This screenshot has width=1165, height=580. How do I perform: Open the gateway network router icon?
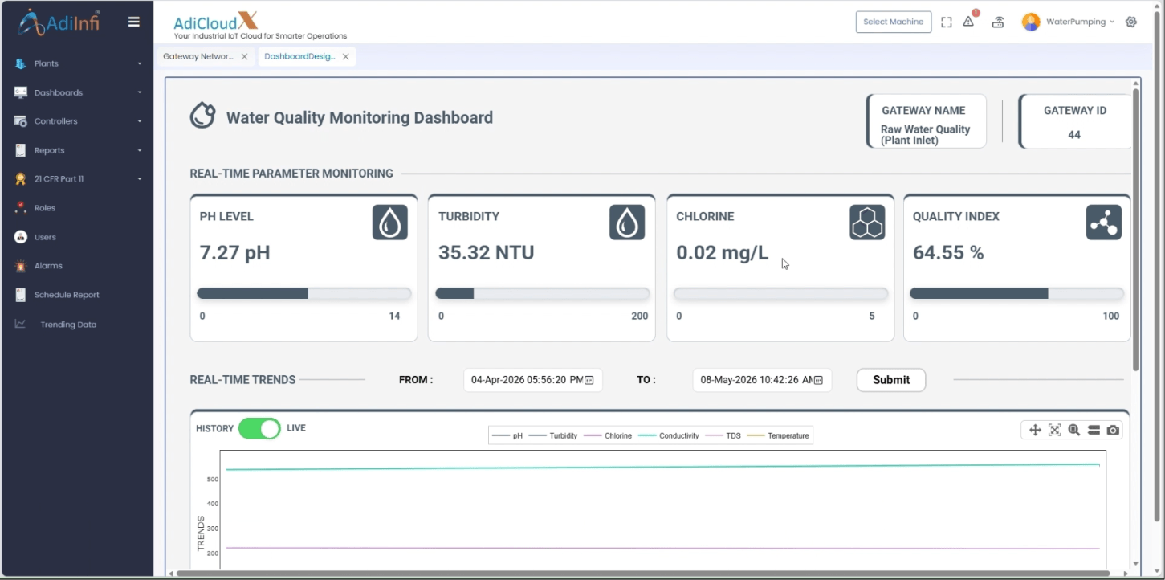pyautogui.click(x=998, y=22)
